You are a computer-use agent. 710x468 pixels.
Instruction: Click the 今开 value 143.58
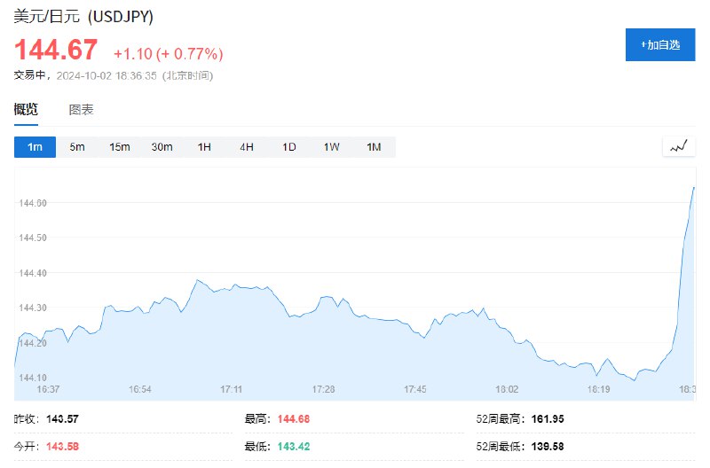click(62, 447)
